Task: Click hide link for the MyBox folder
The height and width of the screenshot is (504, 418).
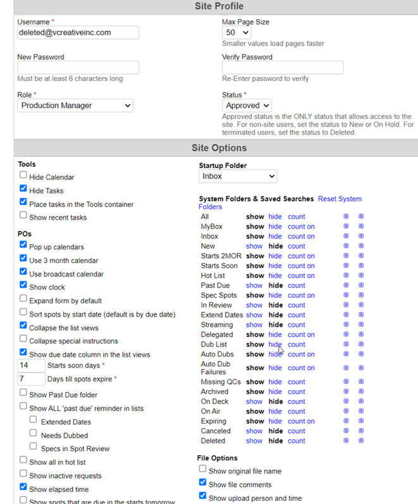Action: [x=275, y=226]
